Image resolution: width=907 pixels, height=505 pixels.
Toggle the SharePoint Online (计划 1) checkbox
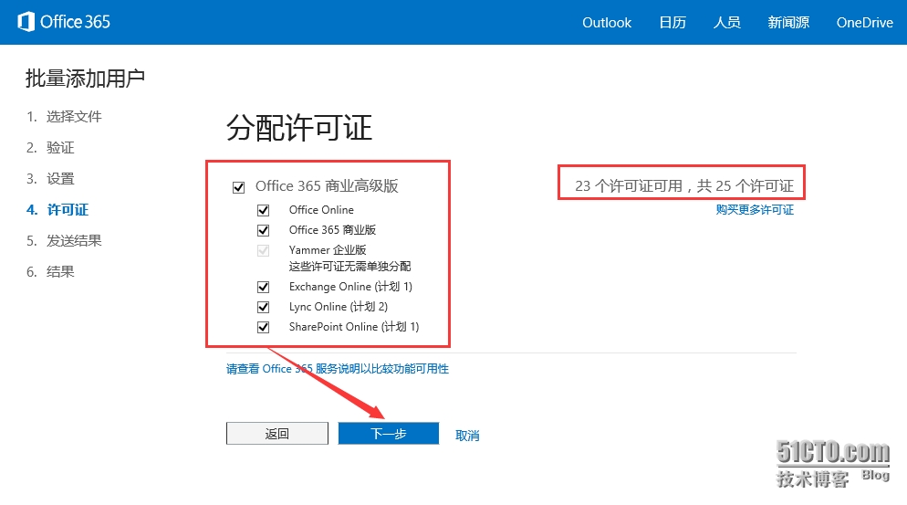pos(264,327)
